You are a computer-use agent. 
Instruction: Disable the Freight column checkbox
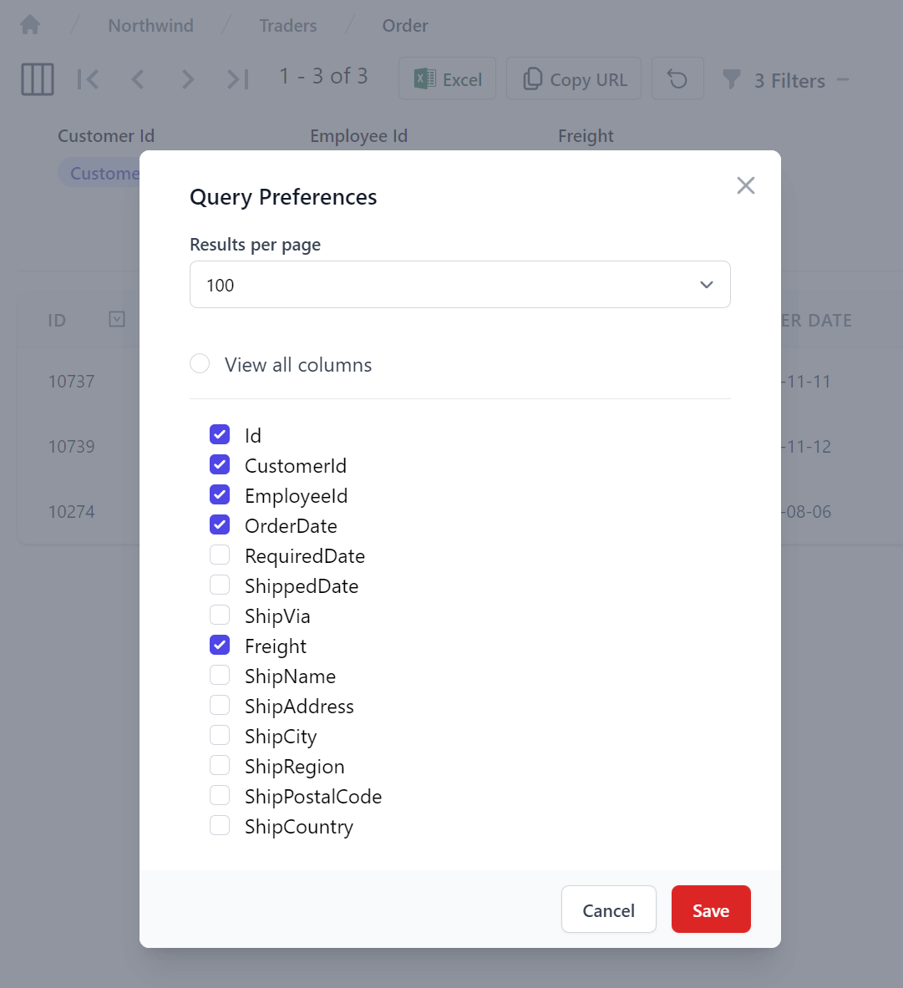coord(220,645)
